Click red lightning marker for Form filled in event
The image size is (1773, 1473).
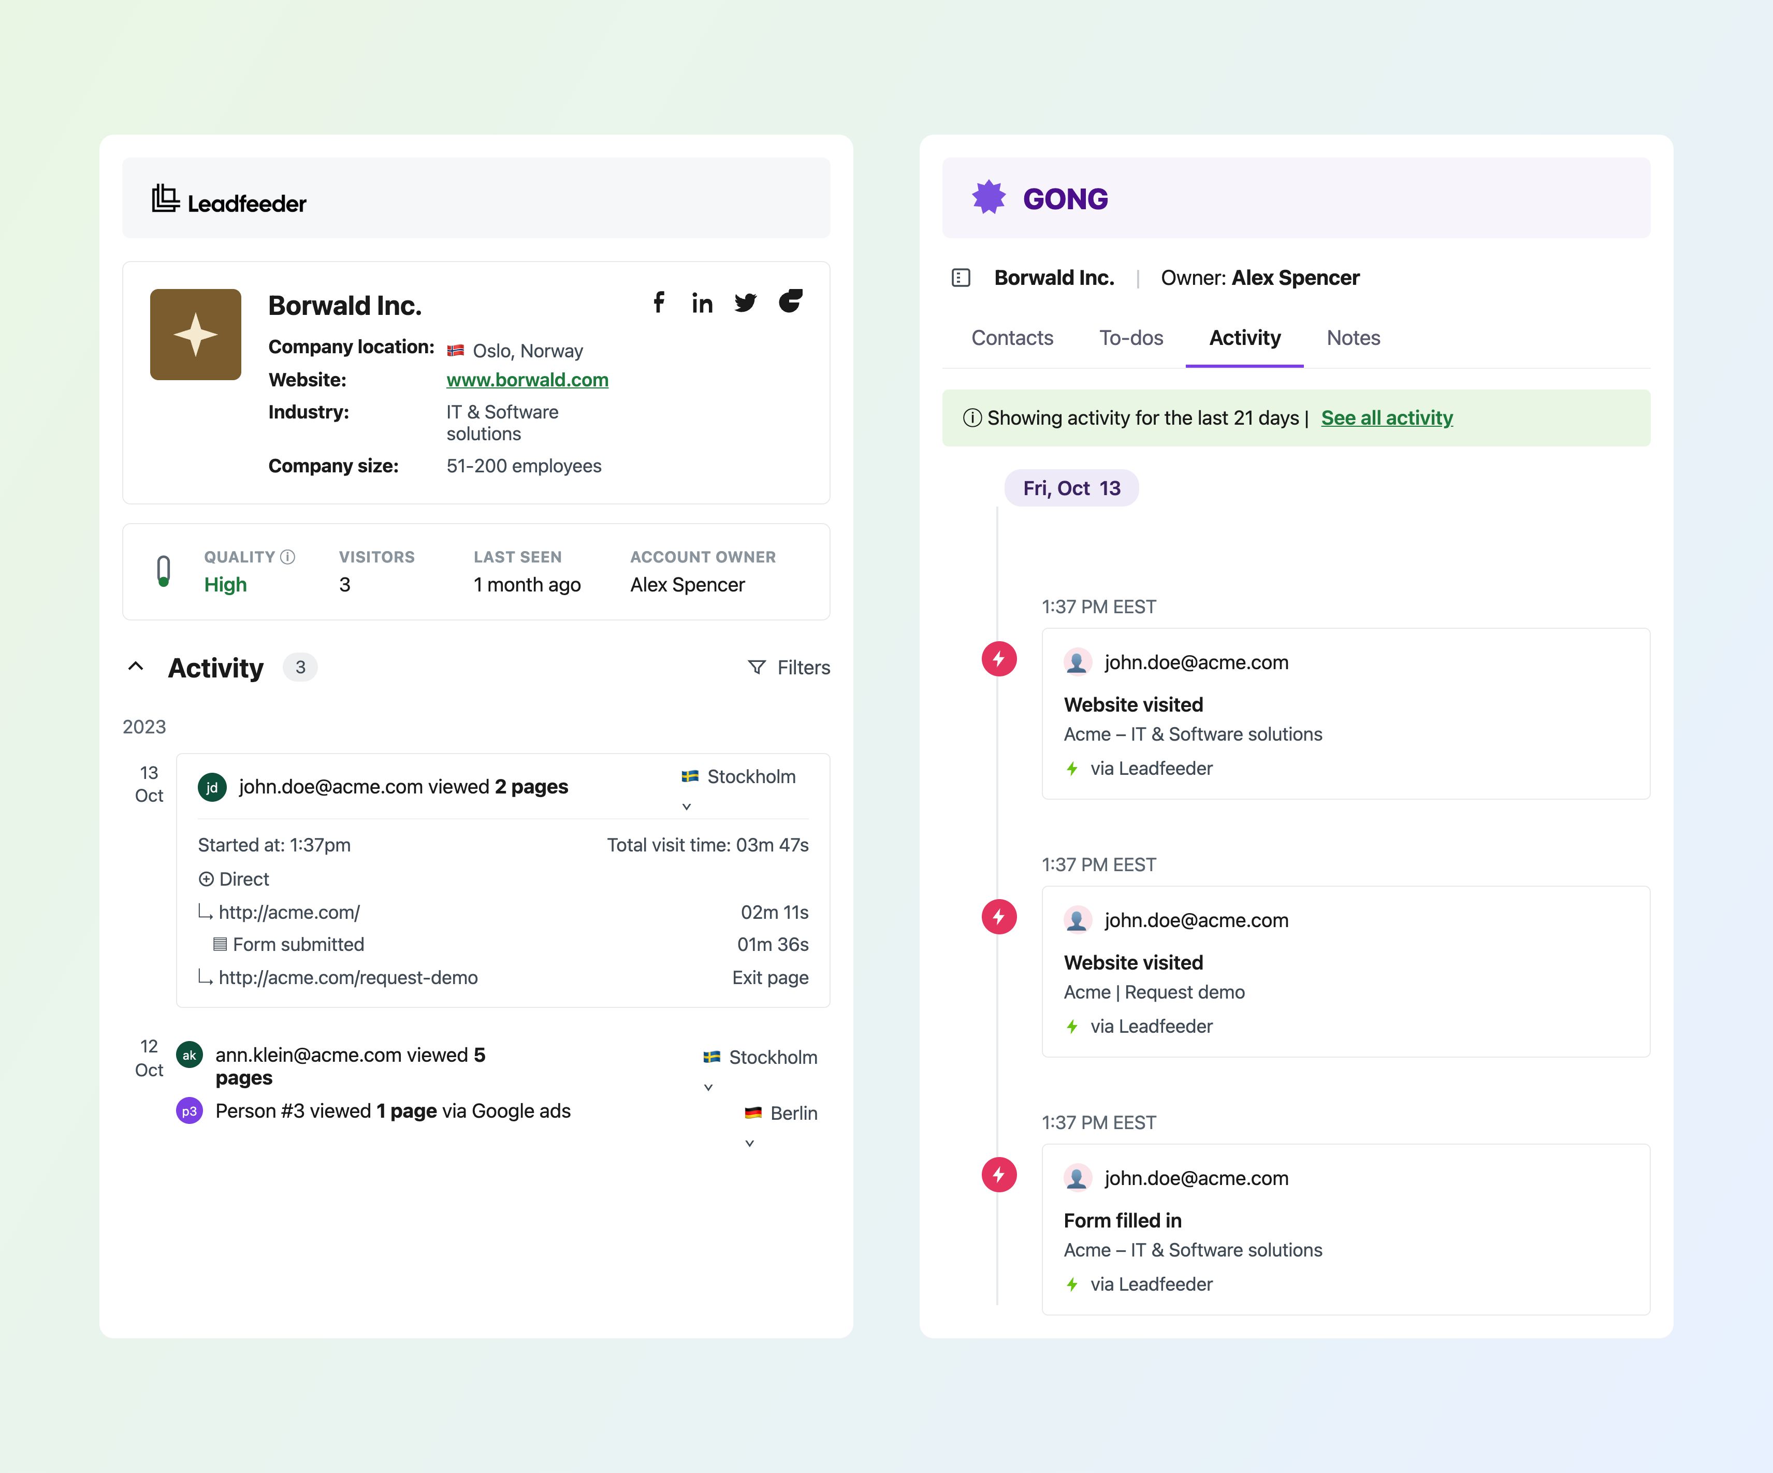999,1175
